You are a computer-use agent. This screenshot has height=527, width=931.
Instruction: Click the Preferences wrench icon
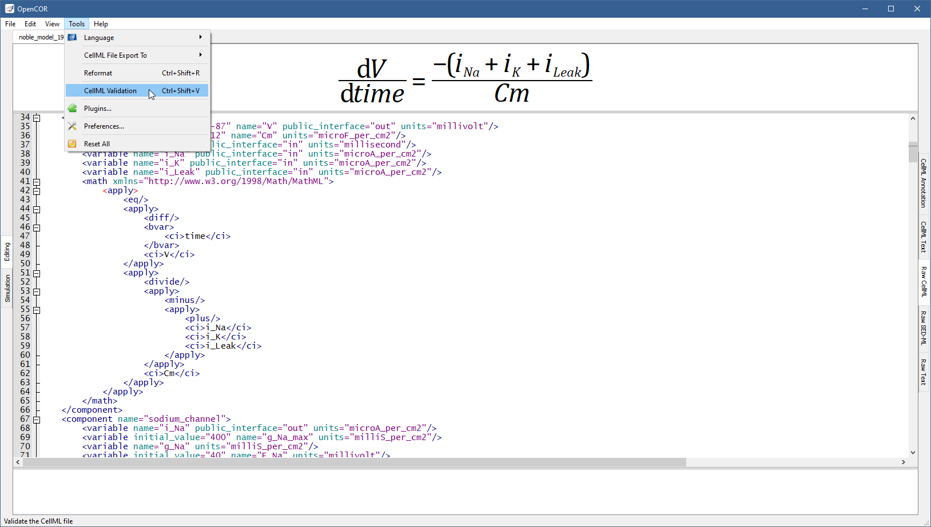click(72, 126)
